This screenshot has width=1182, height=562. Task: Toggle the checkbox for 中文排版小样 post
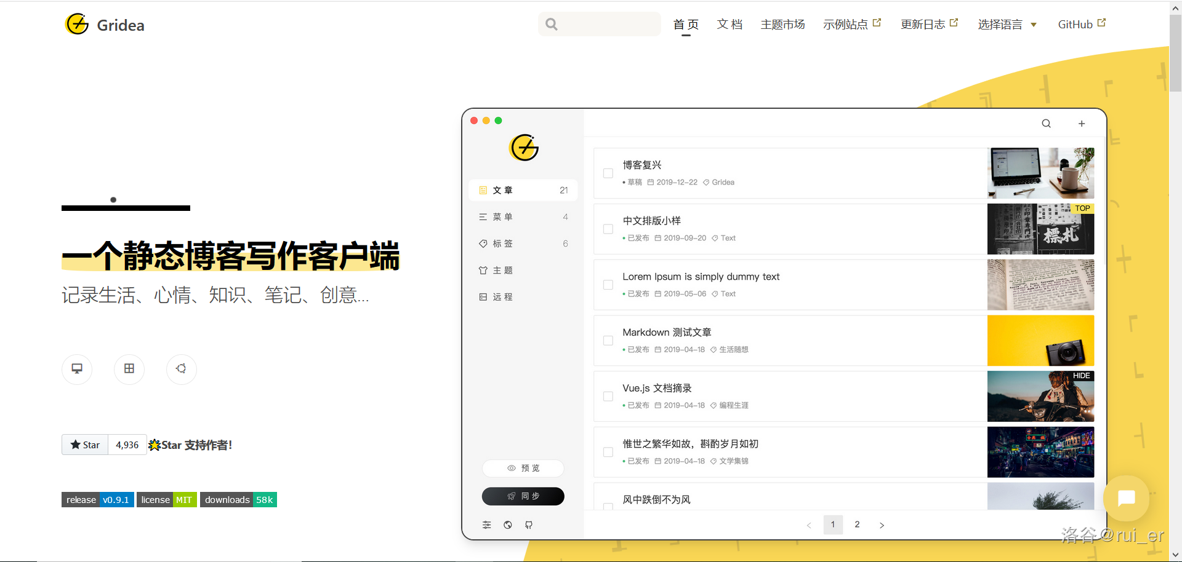click(608, 229)
